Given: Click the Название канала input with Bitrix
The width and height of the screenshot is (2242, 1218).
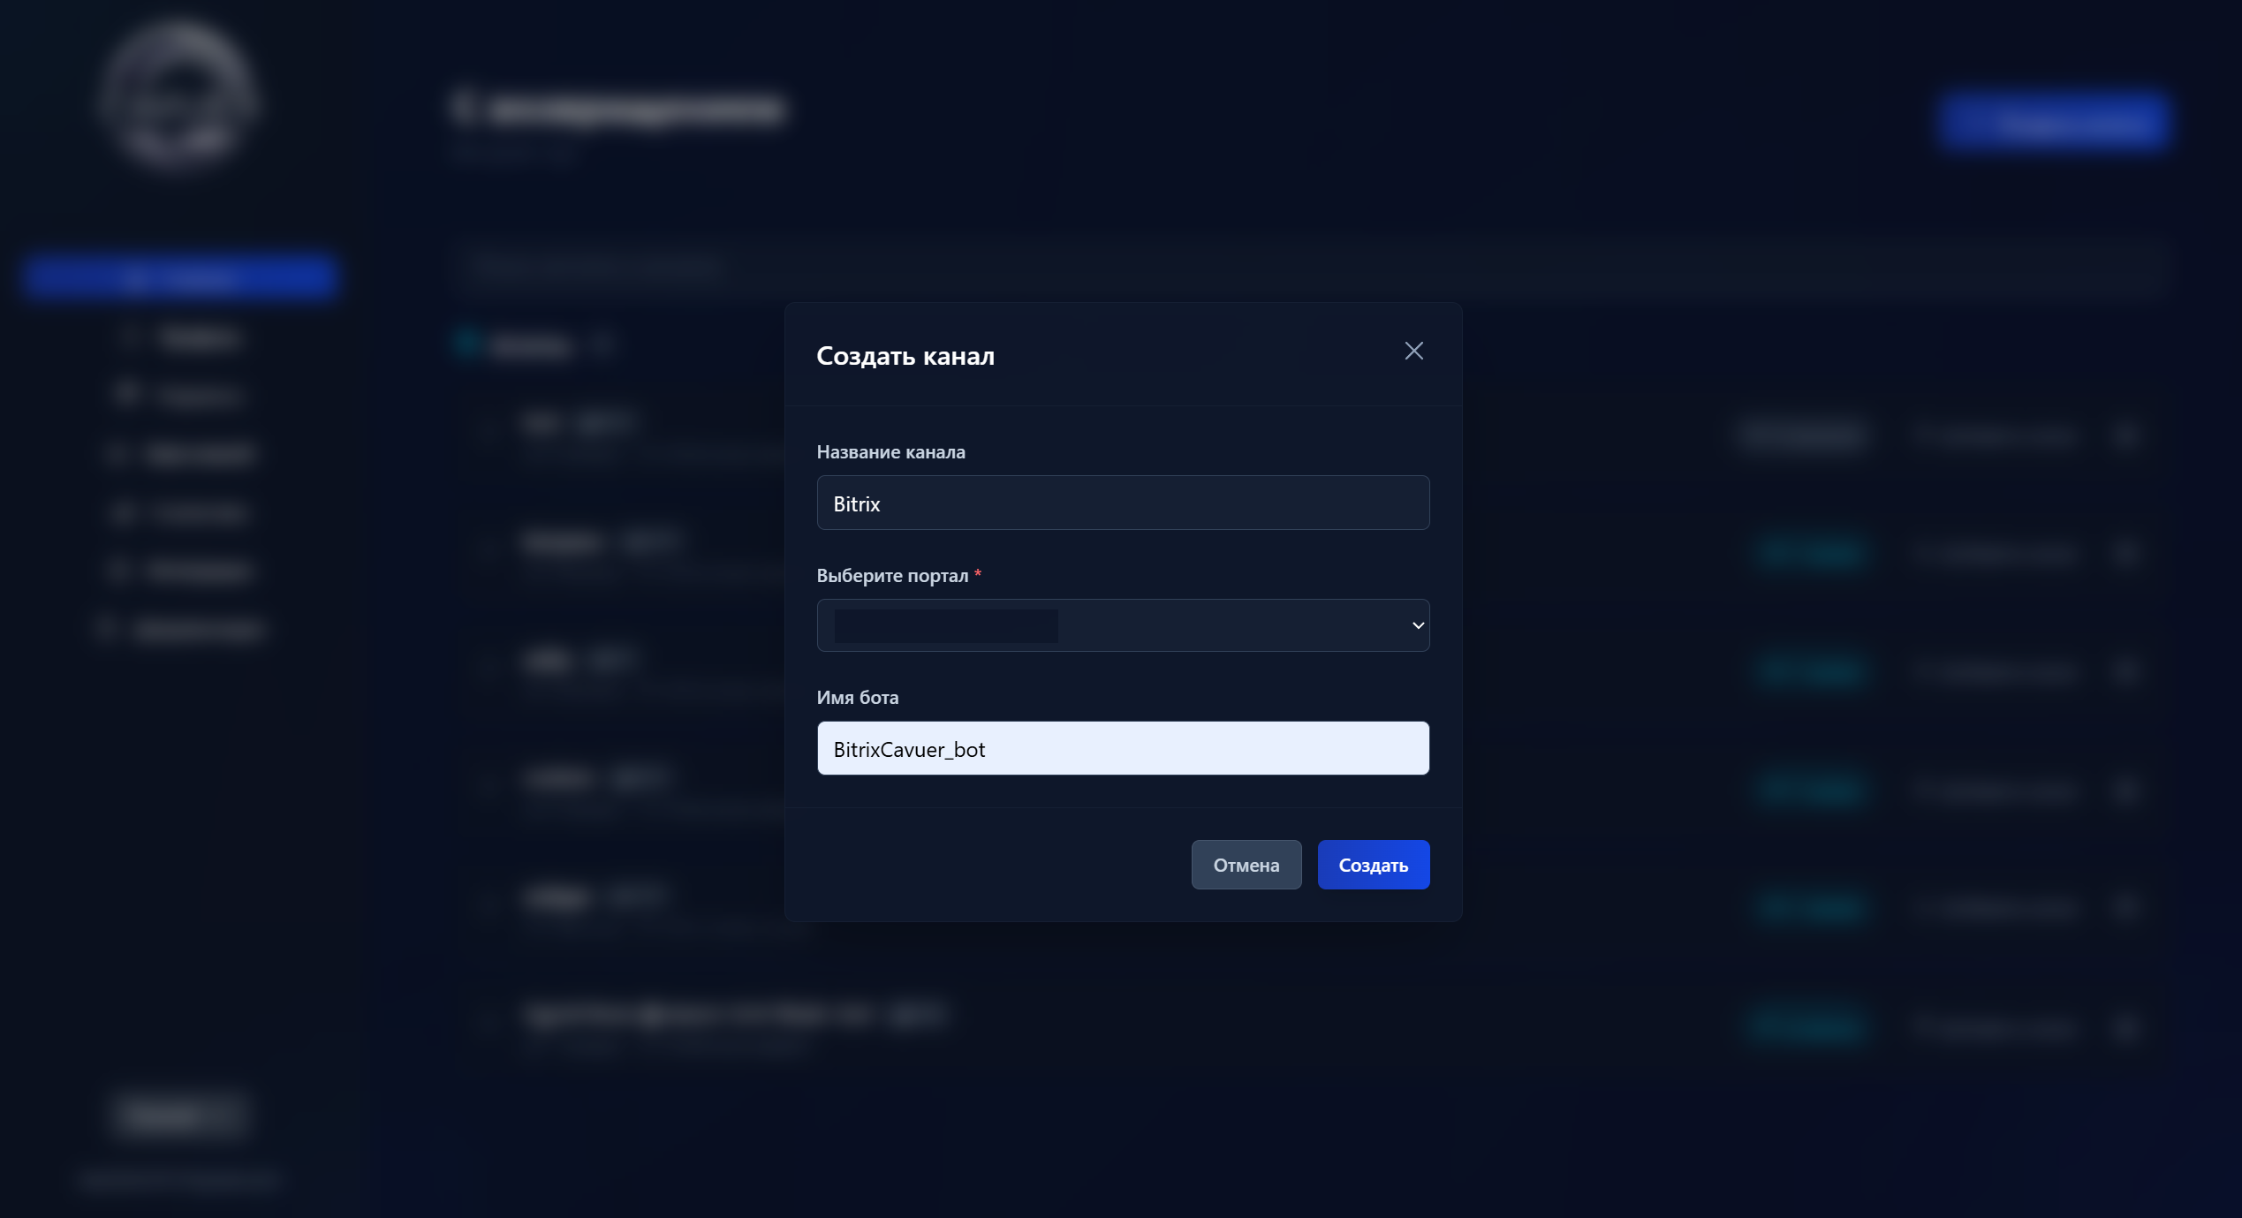Looking at the screenshot, I should point(1122,503).
